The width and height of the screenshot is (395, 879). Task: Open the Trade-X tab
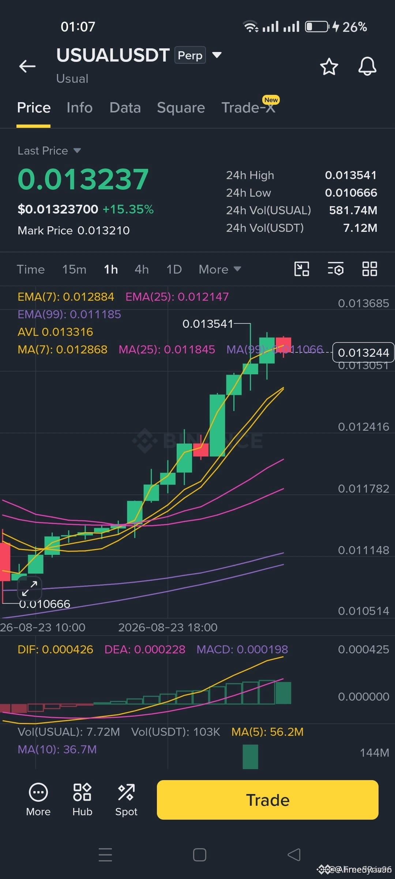(x=248, y=108)
